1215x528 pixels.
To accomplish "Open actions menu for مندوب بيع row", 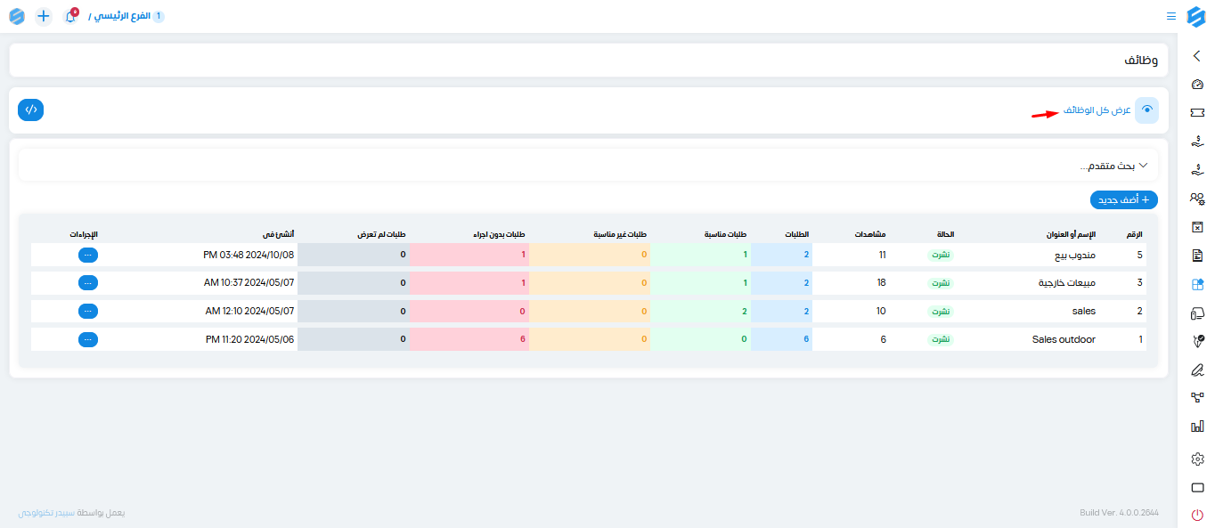I will (87, 255).
